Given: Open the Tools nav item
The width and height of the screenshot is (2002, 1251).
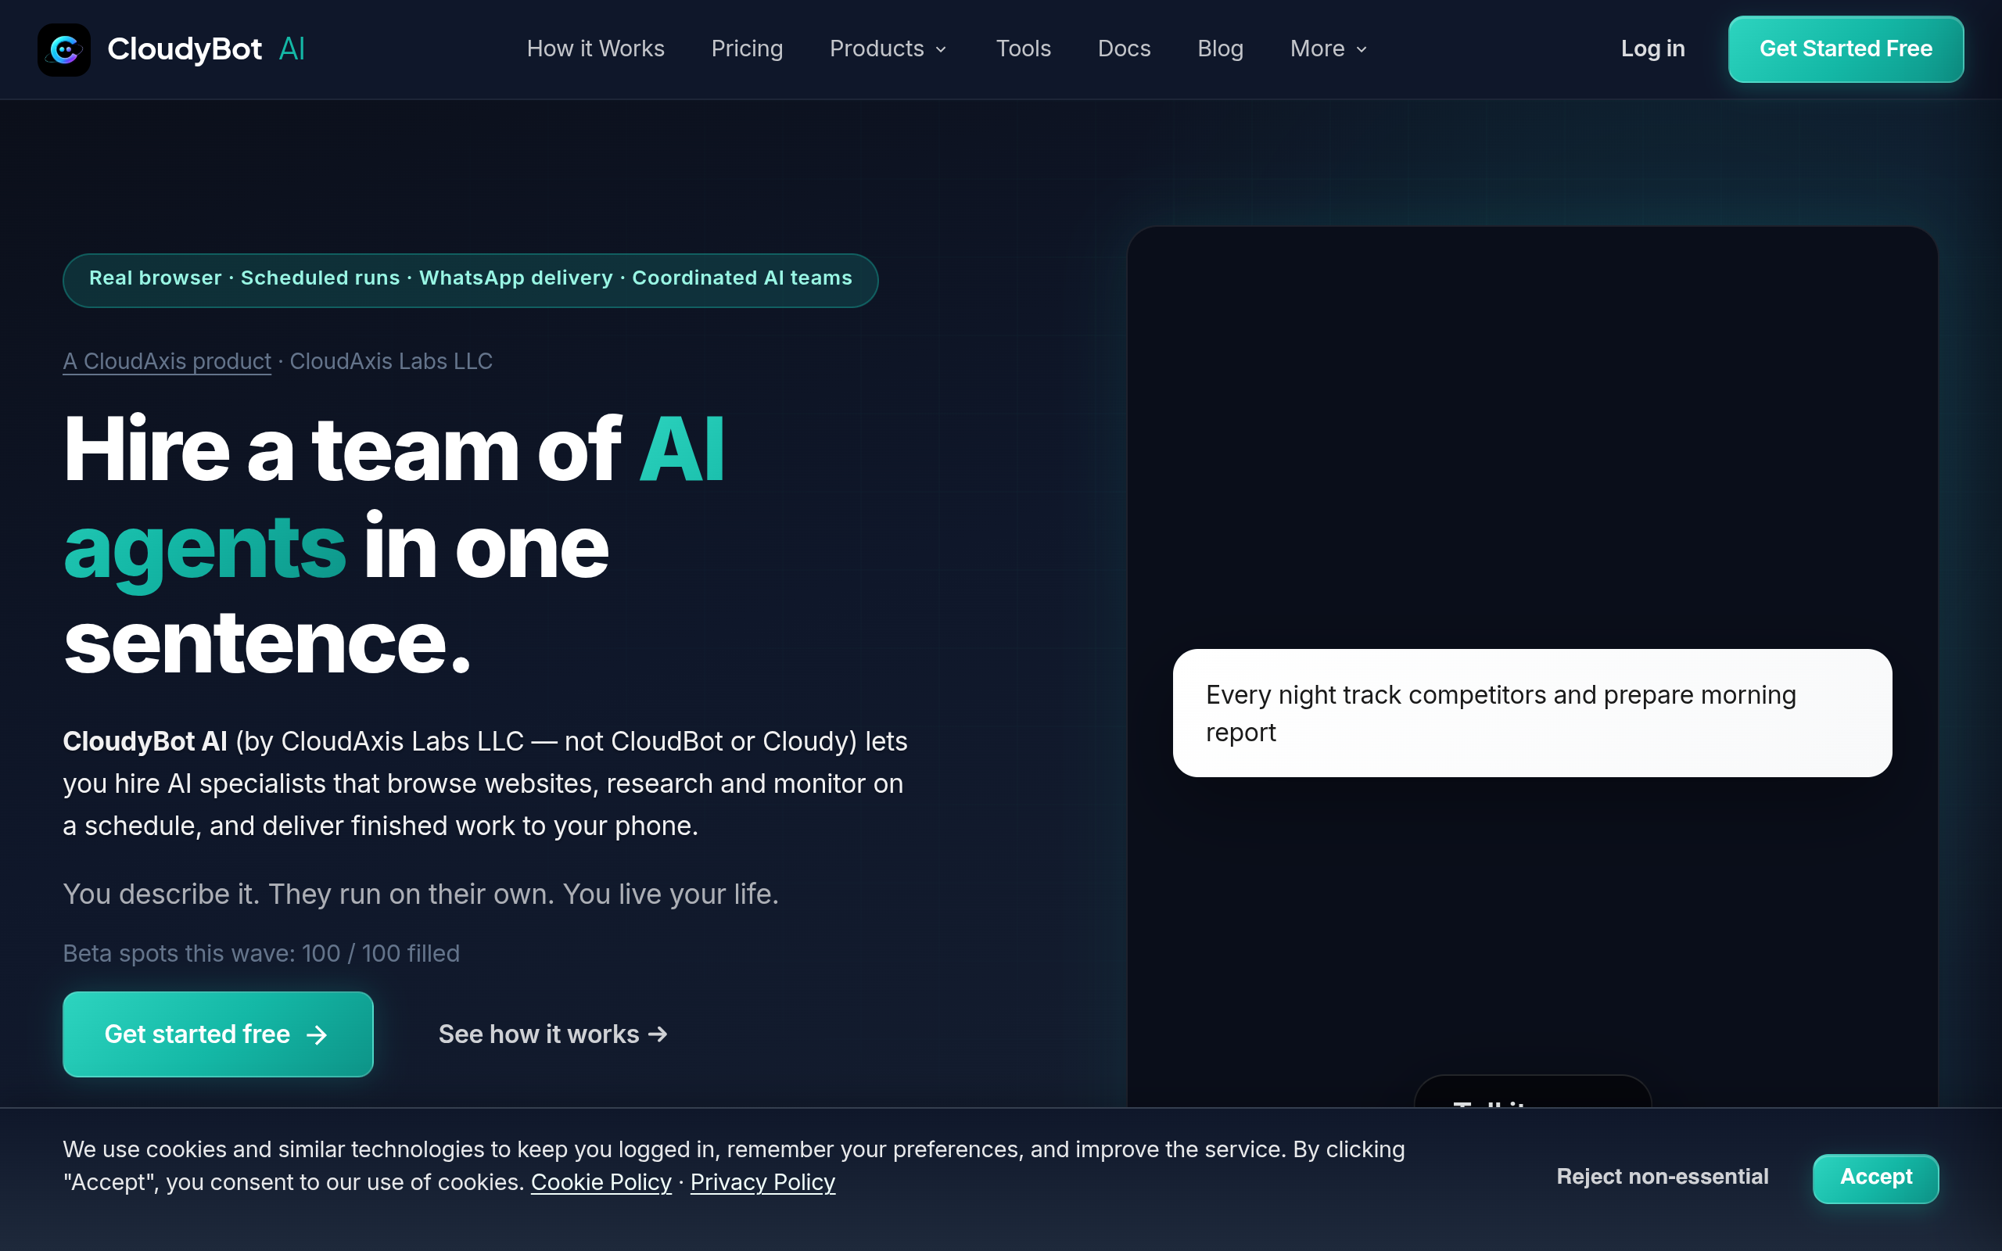Looking at the screenshot, I should coord(1024,48).
